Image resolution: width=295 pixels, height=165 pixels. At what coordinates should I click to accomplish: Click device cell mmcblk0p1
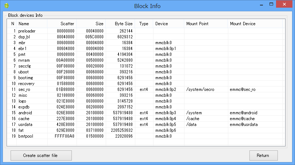[x=166, y=49]
